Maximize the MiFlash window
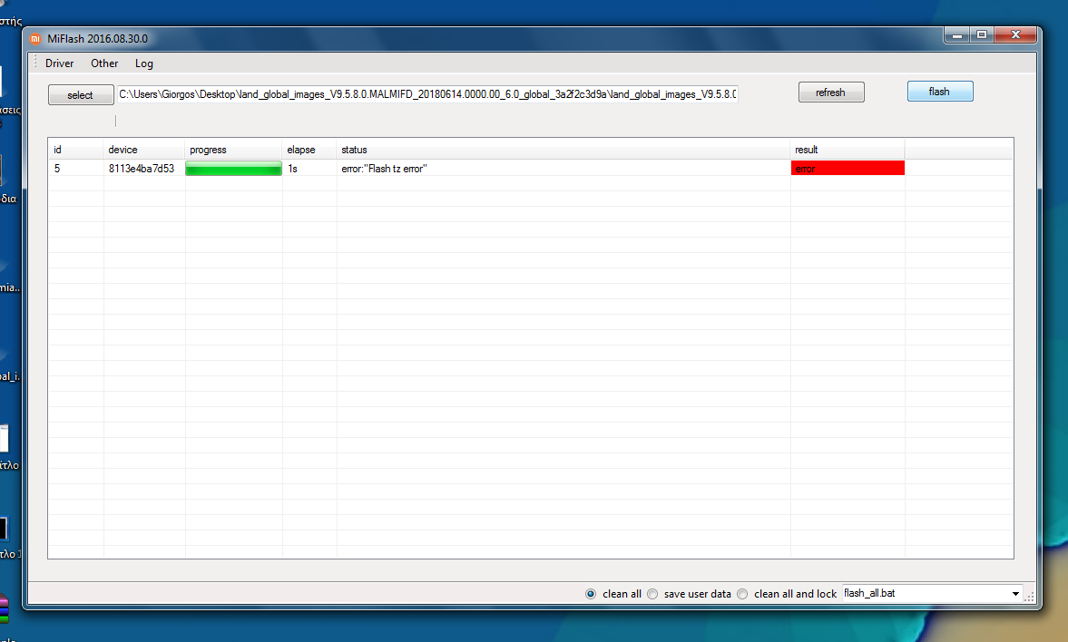 (982, 34)
